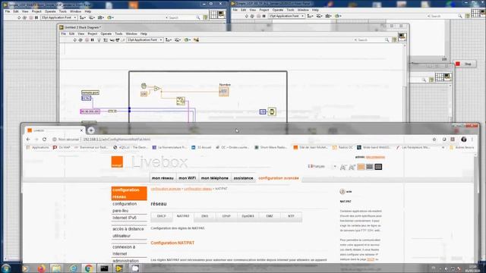Open Application Font dropdown in Block Diagram
This screenshot has width=486, height=273.
point(145,40)
